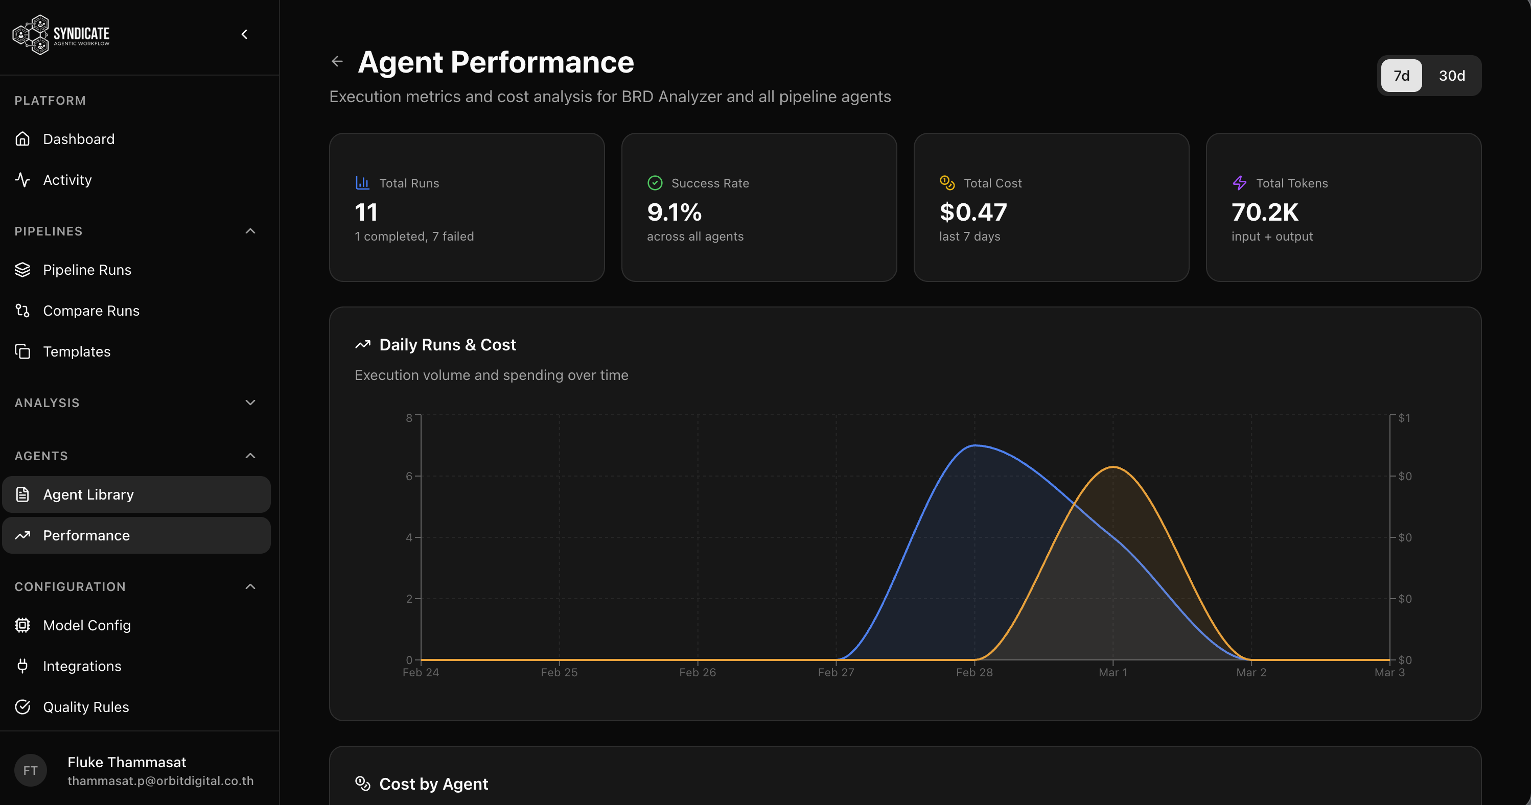Click the back arrow beside Agent Performance

tap(337, 61)
